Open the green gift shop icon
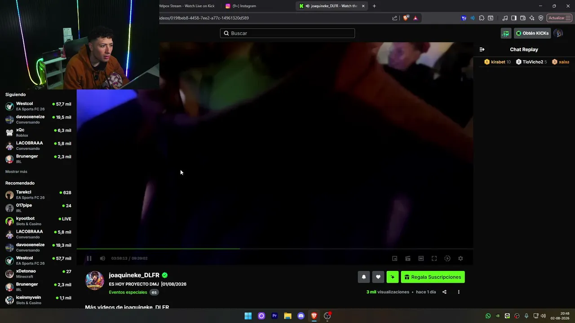 (x=506, y=33)
